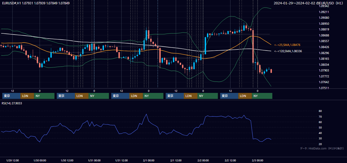Click the 2/1 12:00 date label
This screenshot has height=163, width=347.
176,161
